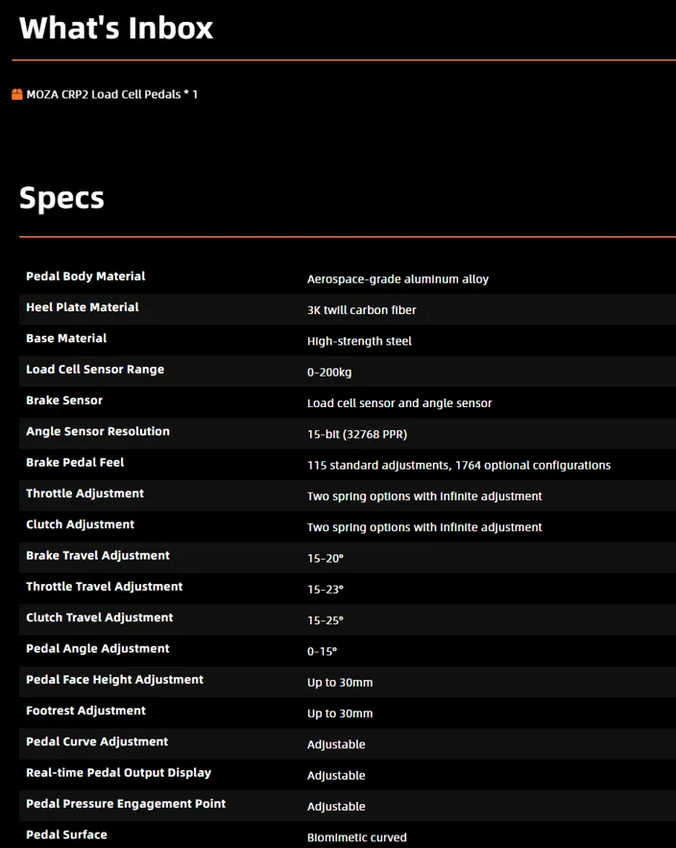
Task: Click the "15-bit (32768 PPR)" value
Action: (x=357, y=434)
